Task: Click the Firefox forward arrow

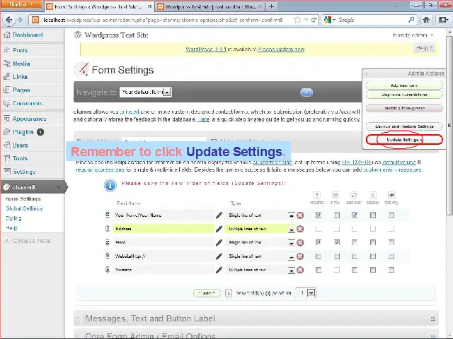Action: [20, 20]
